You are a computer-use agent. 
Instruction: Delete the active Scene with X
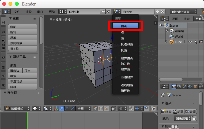162,12
